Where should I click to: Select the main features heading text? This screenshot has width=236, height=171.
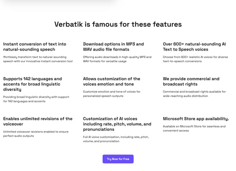[x=118, y=24]
